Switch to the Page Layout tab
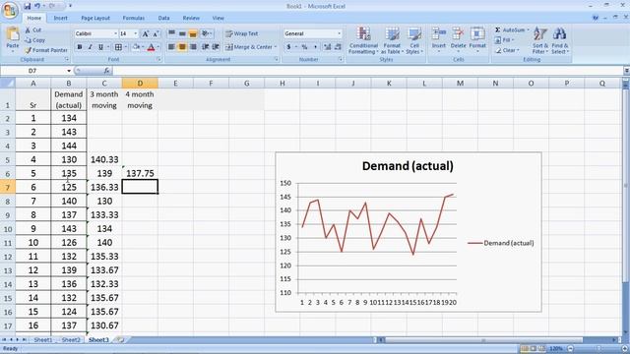This screenshot has width=630, height=354. point(95,18)
